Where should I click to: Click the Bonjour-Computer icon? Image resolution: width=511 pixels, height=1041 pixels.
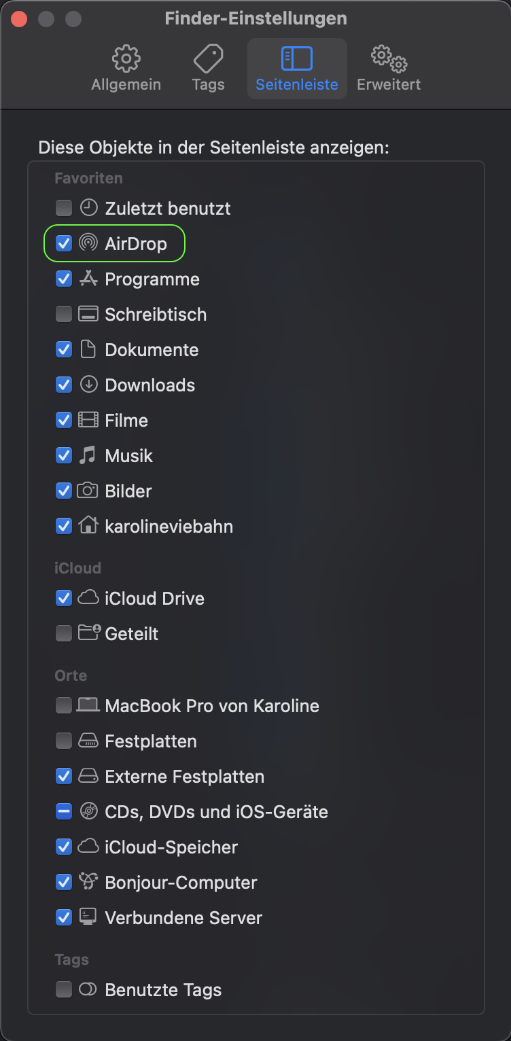click(x=88, y=882)
